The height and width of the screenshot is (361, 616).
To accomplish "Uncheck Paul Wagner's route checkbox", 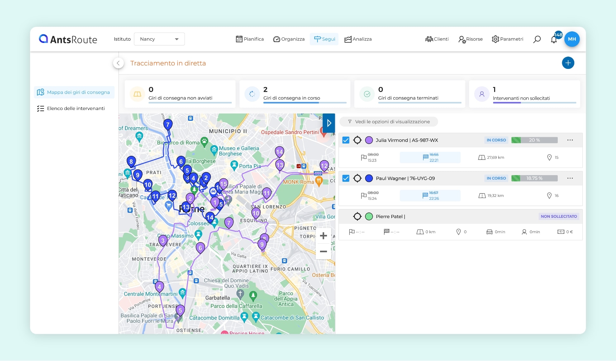I will (346, 178).
